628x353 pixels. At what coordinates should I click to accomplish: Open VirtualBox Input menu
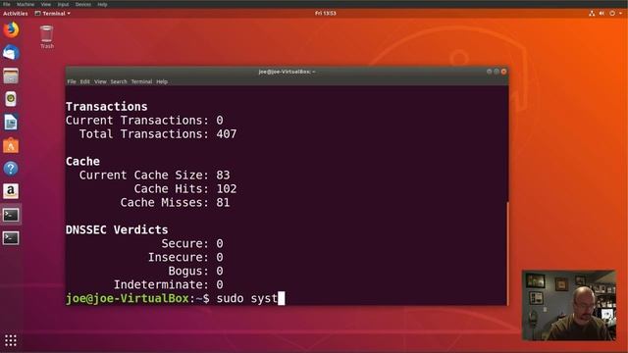click(63, 4)
